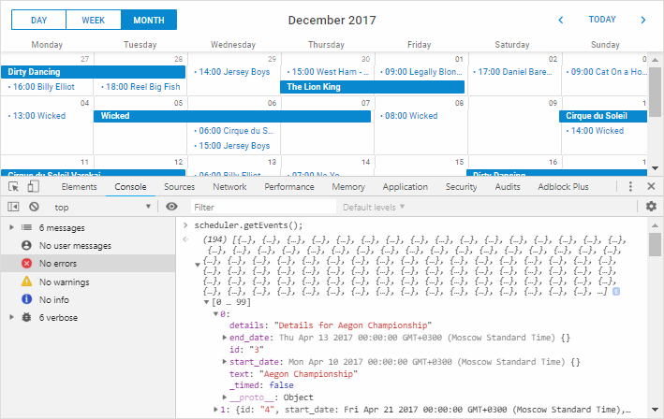Switch scheduler to Week view

(x=93, y=20)
